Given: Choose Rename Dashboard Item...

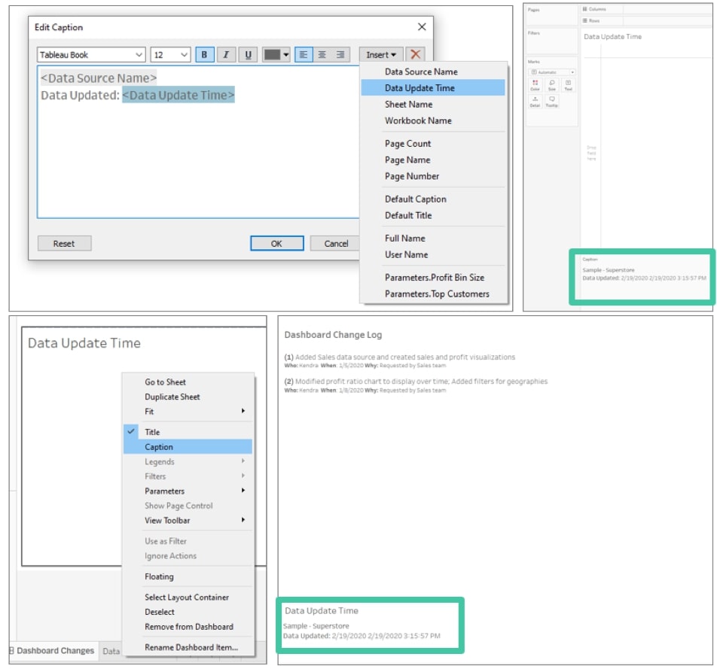Looking at the screenshot, I should 188,647.
